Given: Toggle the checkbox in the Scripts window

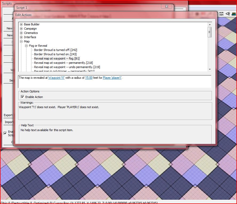Looking at the screenshot, I should (x=5, y=133).
